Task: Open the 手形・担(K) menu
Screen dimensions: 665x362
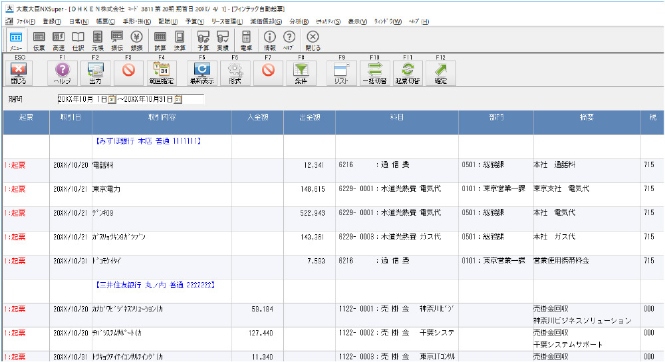Action: 136,21
